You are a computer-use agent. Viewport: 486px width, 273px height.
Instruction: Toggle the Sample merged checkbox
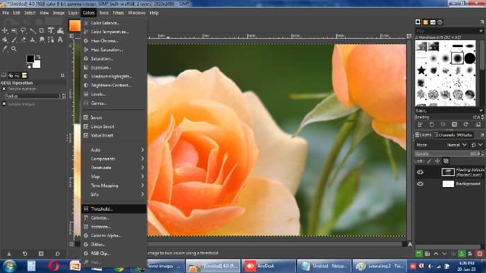point(4,104)
